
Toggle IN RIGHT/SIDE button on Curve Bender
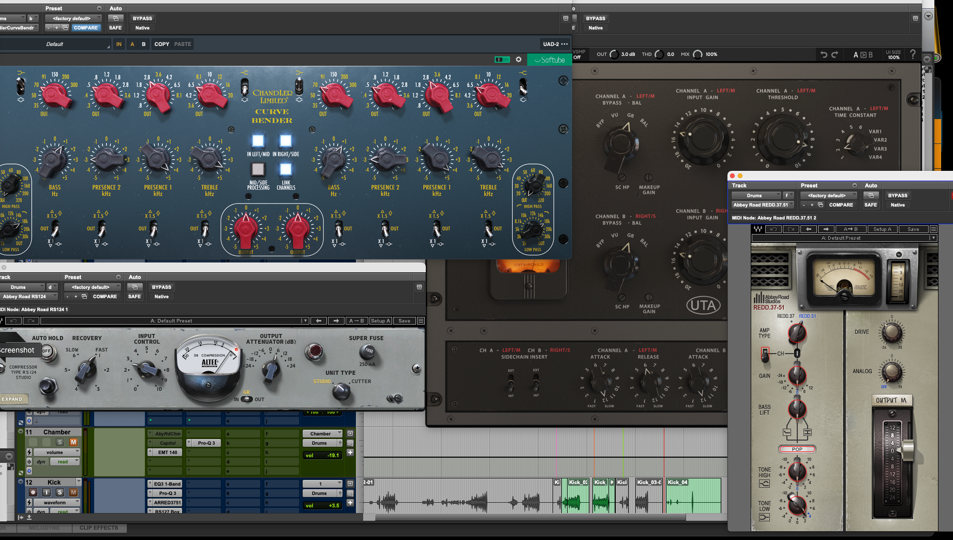(286, 141)
